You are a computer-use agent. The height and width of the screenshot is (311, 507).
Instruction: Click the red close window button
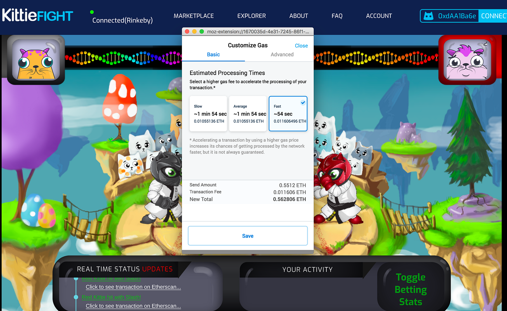pos(187,31)
